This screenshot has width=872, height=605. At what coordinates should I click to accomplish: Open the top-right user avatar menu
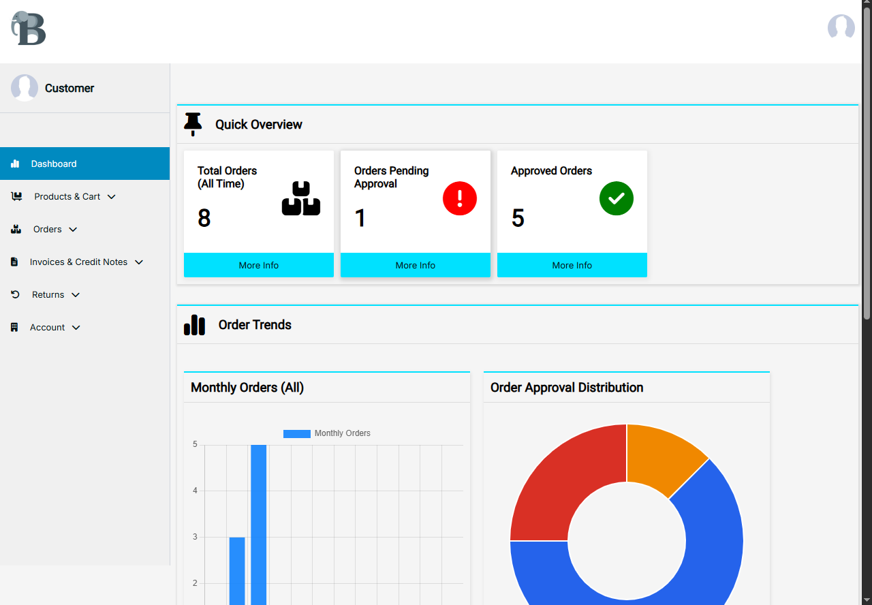pos(841,27)
